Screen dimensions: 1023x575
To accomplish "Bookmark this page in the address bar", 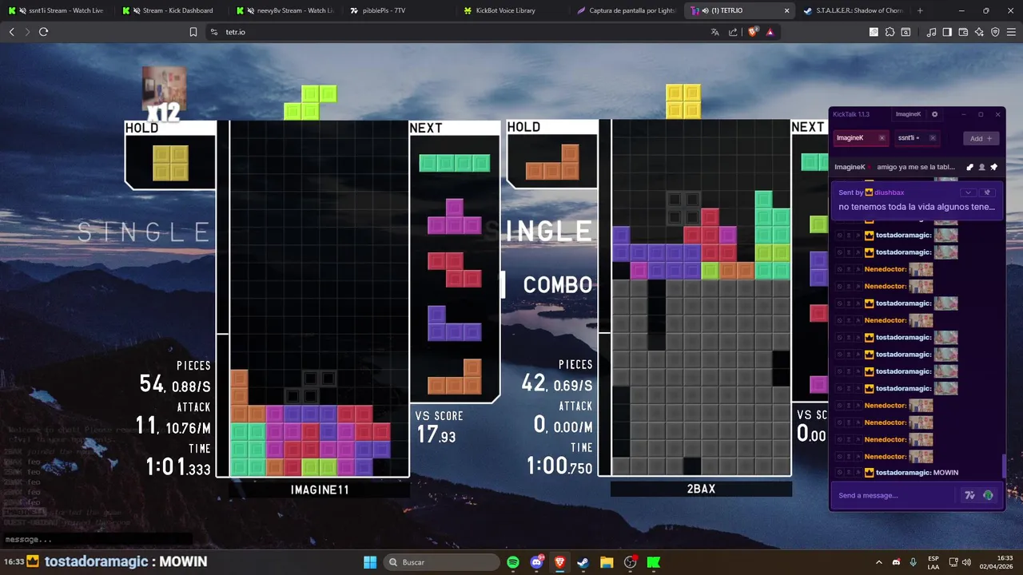I will 193,32.
